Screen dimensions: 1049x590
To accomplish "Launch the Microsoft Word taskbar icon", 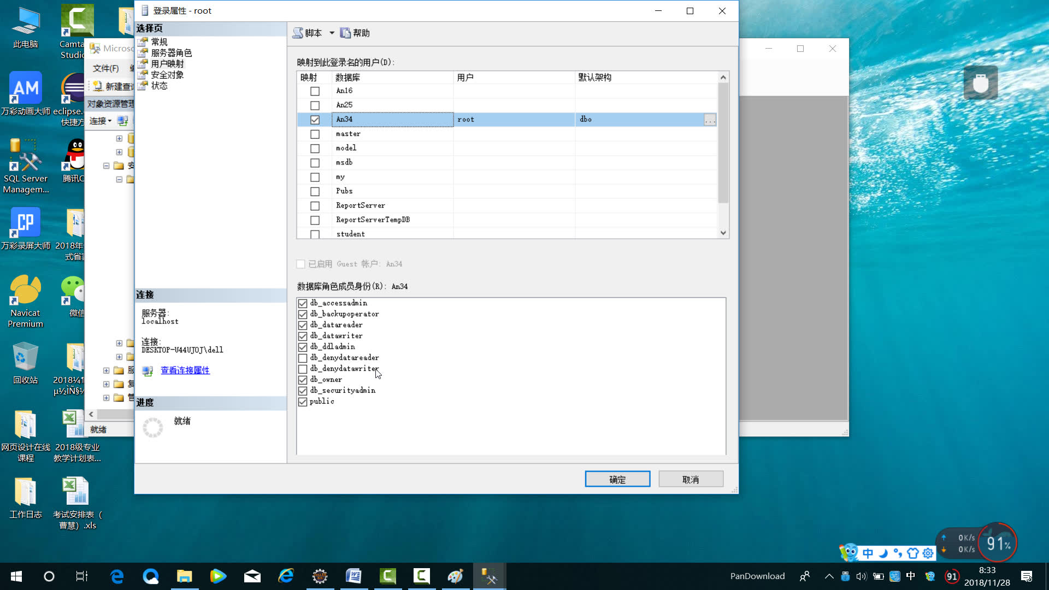I will click(353, 576).
